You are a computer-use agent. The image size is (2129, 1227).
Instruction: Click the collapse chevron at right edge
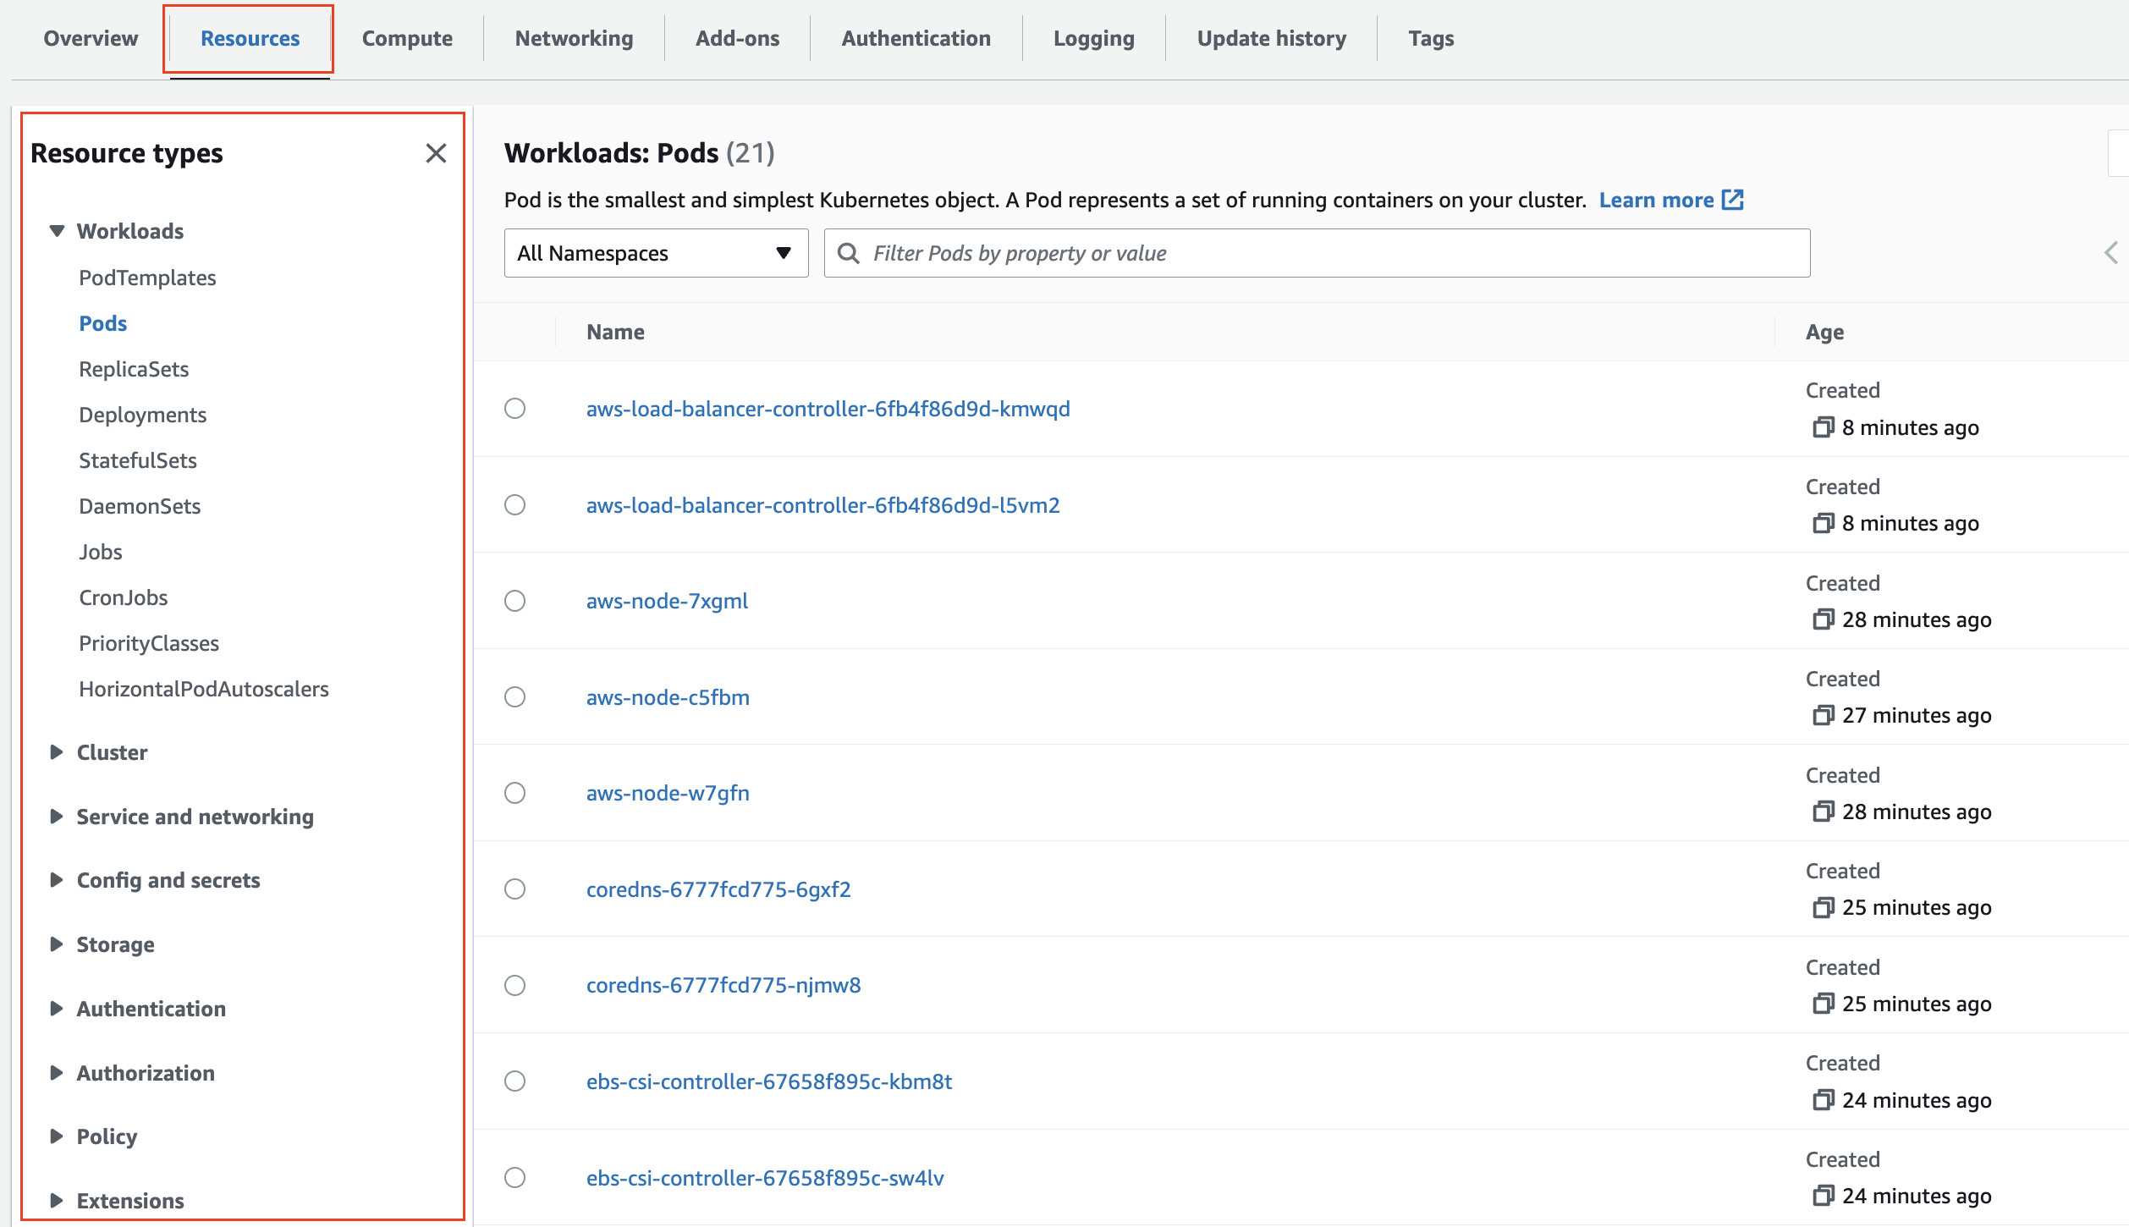(2111, 252)
